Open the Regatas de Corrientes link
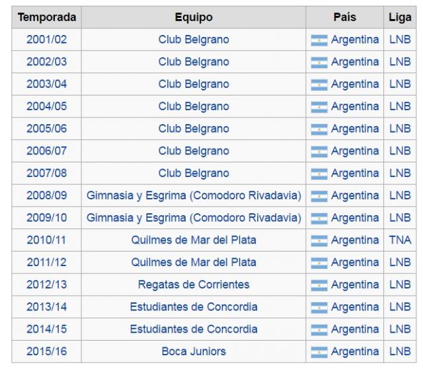The height and width of the screenshot is (375, 423). coord(194,285)
